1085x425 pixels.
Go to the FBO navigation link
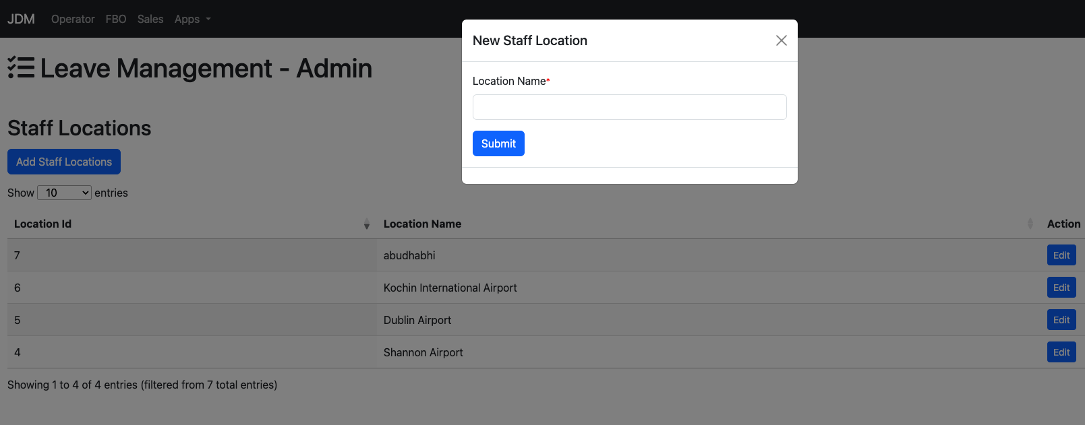tap(116, 19)
